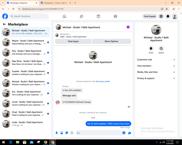Click the sent 'Yes Its Still Available' message
The height and width of the screenshot is (145, 182).
[108, 124]
